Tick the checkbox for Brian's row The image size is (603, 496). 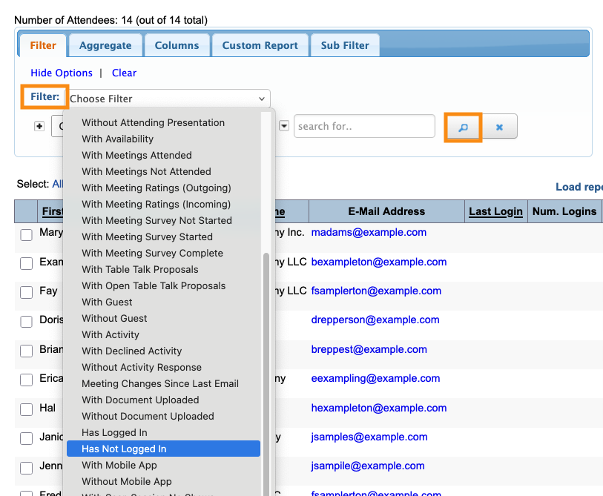[26, 351]
